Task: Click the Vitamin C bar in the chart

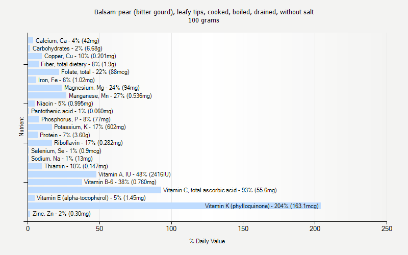Action: (x=95, y=190)
